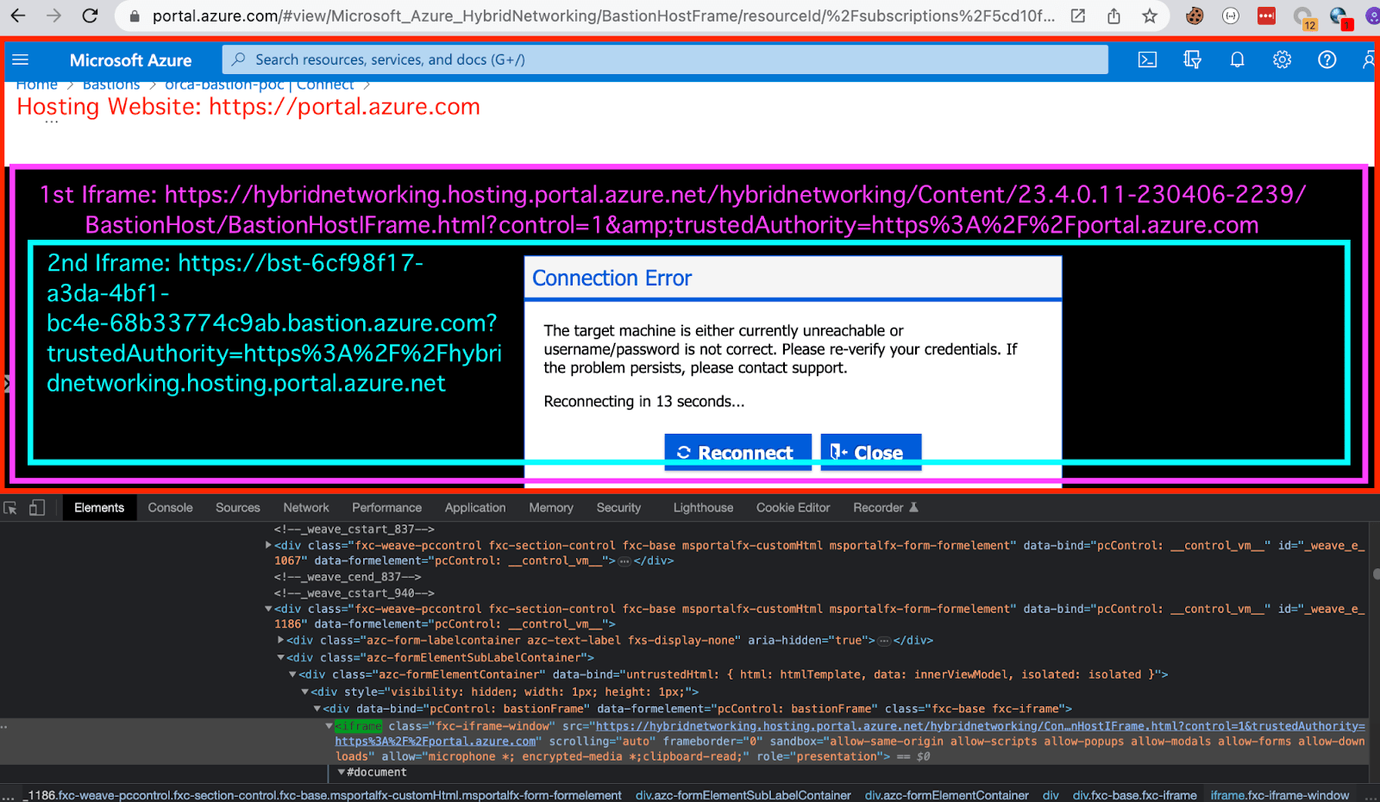This screenshot has height=802, width=1380.
Task: Open the Help question mark menu
Action: coord(1327,60)
